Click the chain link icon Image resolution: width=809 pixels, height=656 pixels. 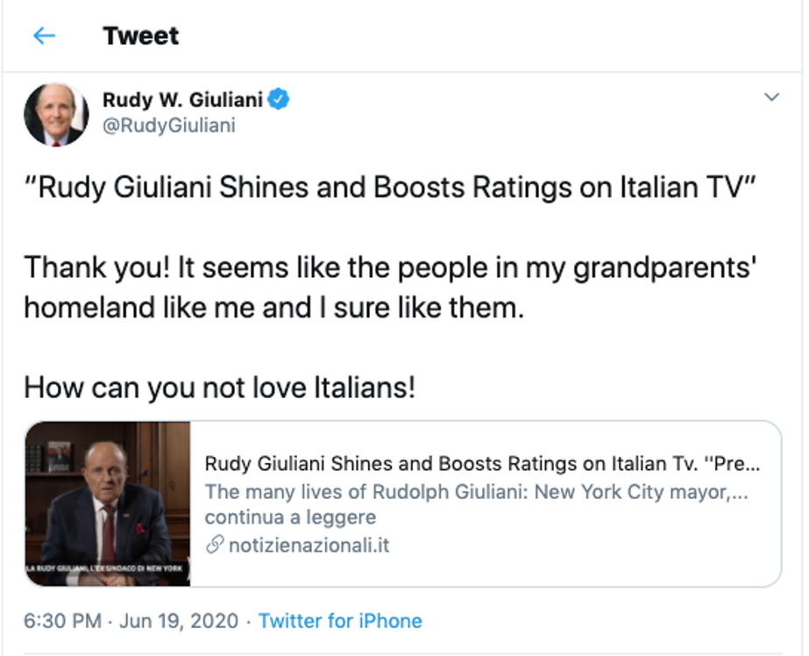(x=215, y=545)
